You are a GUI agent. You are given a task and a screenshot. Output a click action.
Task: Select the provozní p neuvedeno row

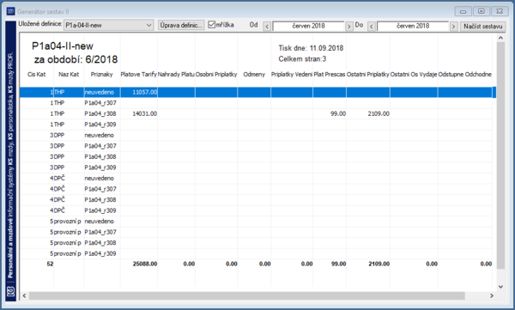(256, 222)
